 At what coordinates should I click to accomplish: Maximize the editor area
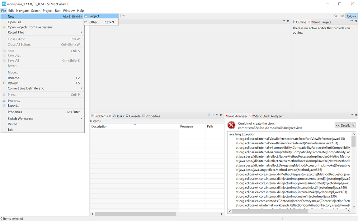[x=288, y=21]
